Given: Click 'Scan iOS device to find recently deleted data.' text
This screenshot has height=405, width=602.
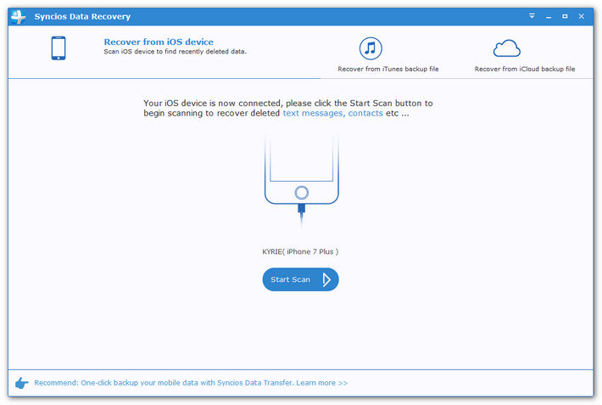Looking at the screenshot, I should 175,52.
